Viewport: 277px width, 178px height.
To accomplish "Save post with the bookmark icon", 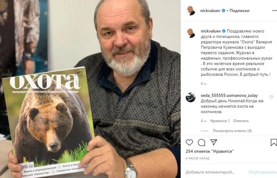I will pos(274,142).
